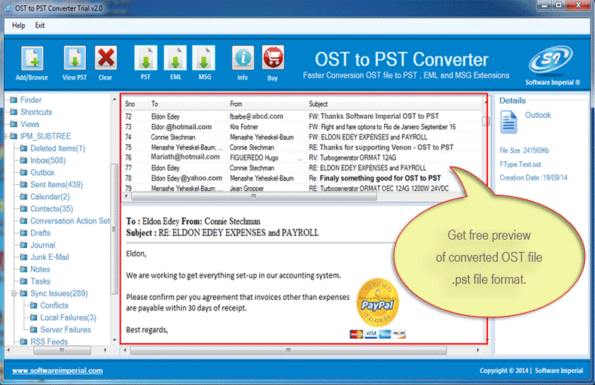Click the Outlook document icon in Details
The image size is (595, 385).
point(508,122)
